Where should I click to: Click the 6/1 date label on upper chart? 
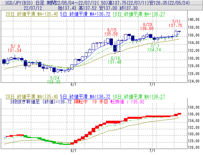pos(74,85)
